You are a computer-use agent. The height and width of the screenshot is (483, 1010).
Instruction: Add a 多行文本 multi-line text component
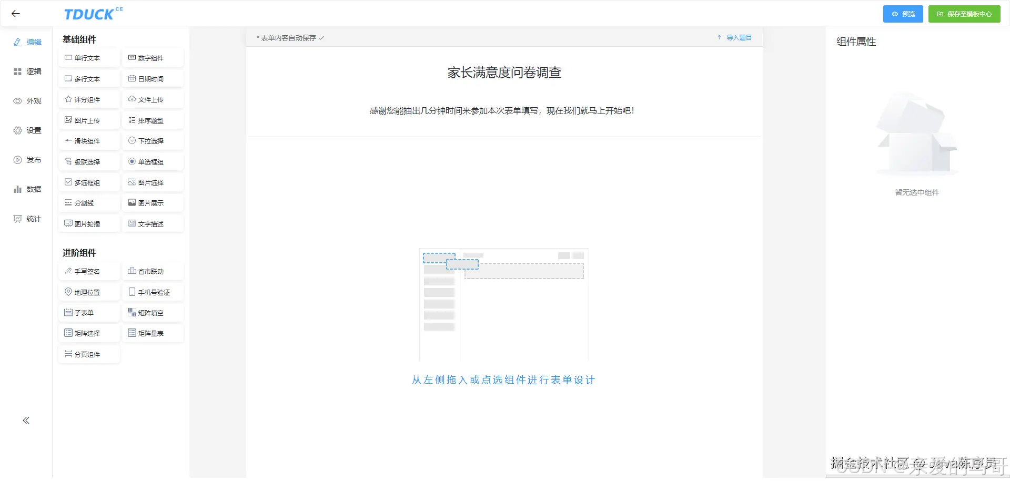(x=89, y=79)
